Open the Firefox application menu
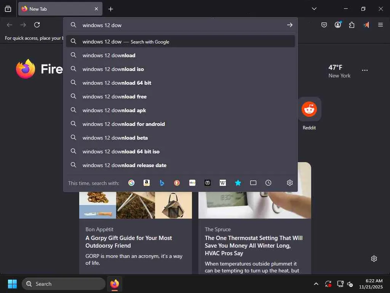390x293 pixels. coord(380,25)
